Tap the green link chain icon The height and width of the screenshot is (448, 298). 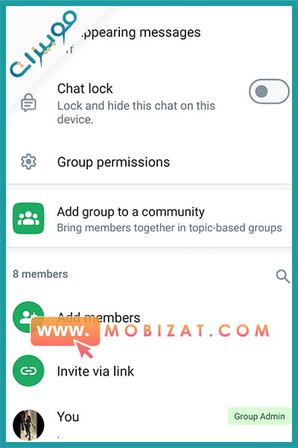click(x=28, y=370)
